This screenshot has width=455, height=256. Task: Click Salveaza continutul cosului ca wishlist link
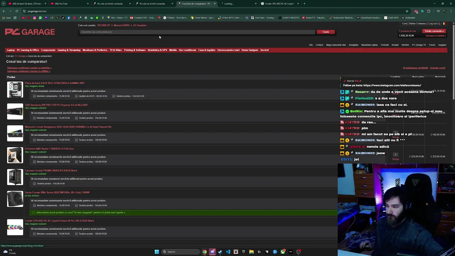[29, 68]
